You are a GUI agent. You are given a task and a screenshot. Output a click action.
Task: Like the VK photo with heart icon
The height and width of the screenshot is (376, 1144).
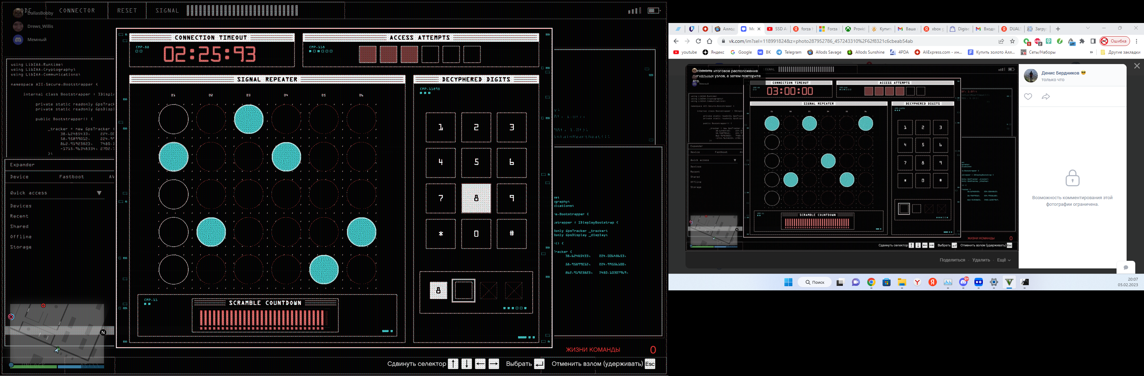pos(1028,97)
